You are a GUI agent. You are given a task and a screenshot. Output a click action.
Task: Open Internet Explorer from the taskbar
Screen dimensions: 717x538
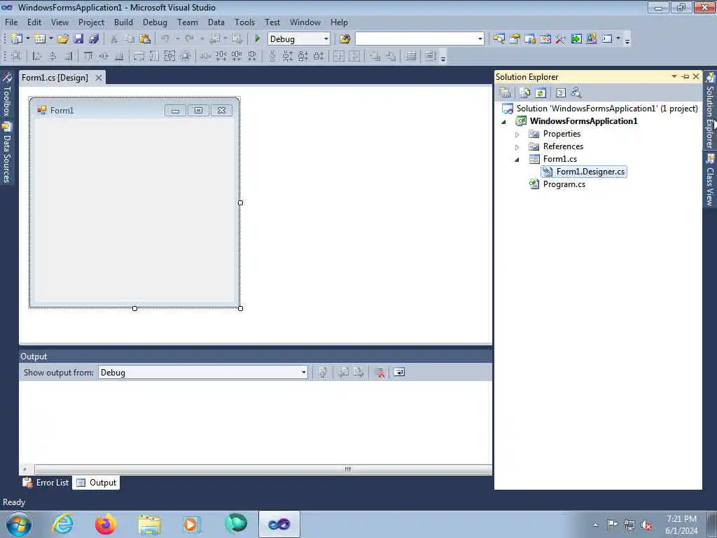(x=62, y=524)
